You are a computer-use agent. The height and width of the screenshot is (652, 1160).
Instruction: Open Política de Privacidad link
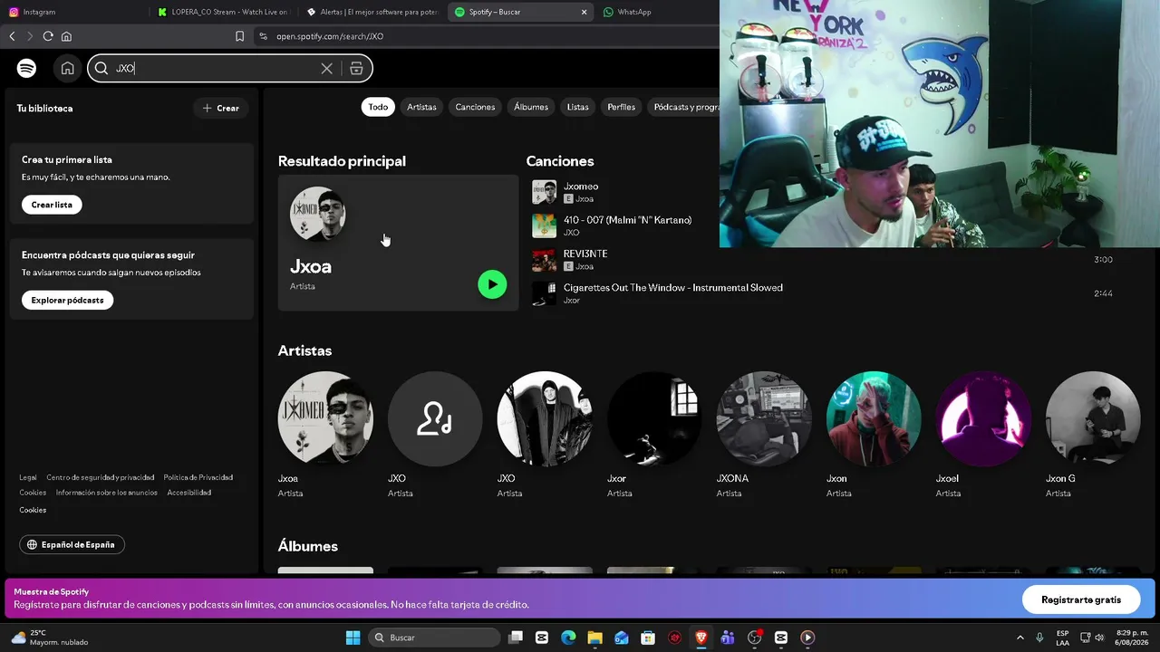[198, 477]
